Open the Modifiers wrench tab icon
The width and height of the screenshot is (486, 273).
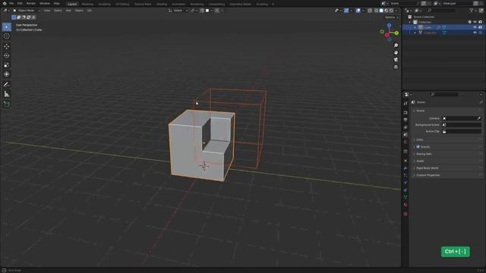(x=406, y=168)
